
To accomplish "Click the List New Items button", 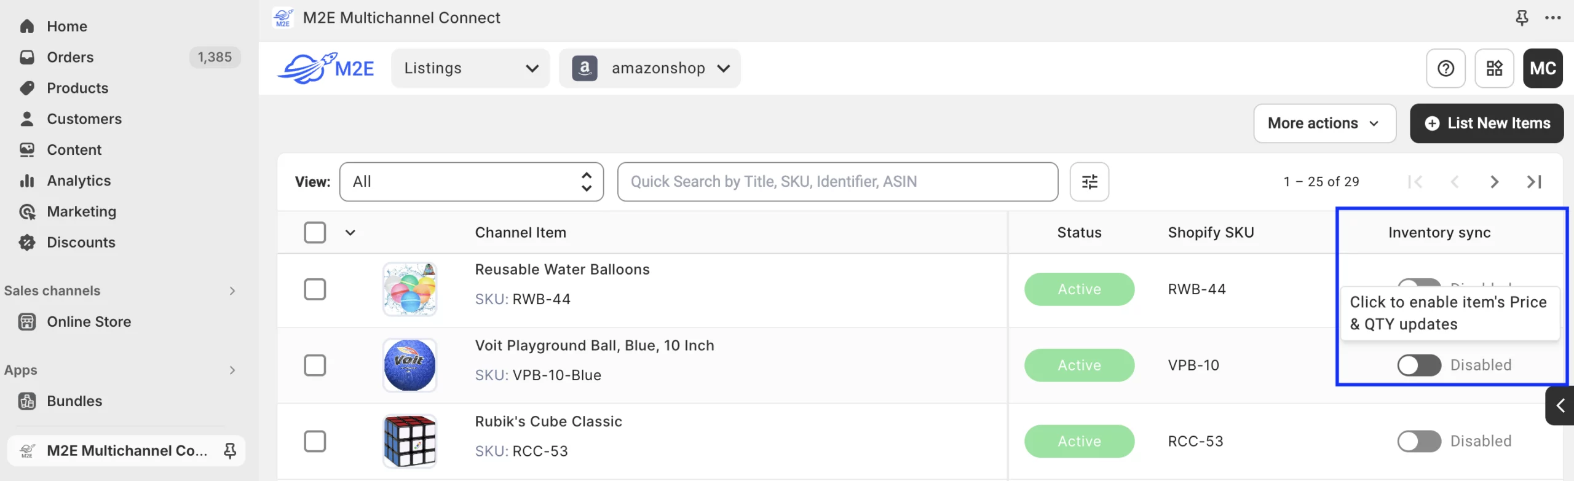I will point(1486,123).
